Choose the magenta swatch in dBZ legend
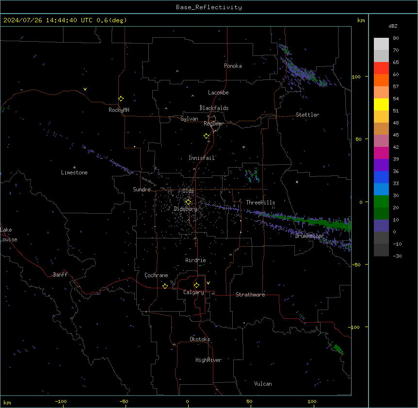The width and height of the screenshot is (418, 408). pyautogui.click(x=381, y=153)
